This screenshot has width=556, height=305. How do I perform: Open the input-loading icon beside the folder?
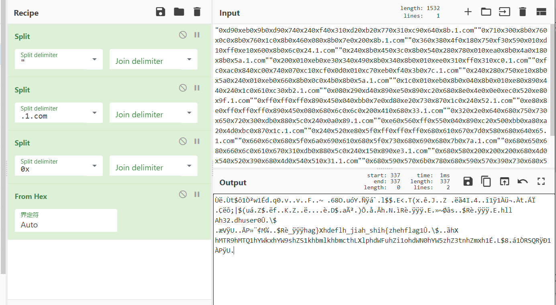pos(504,12)
